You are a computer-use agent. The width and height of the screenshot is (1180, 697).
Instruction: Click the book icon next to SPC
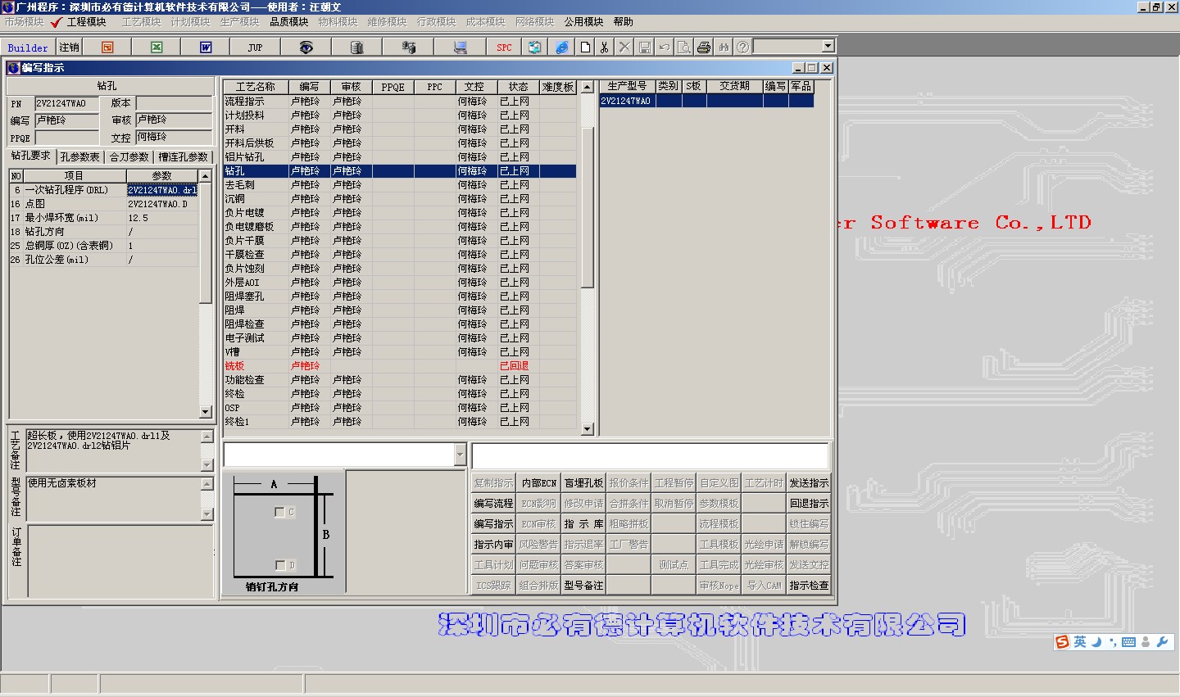(534, 48)
